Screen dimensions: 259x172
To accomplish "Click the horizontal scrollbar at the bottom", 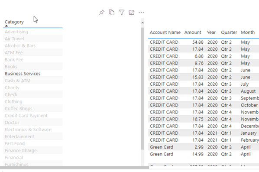I will pos(74,168).
